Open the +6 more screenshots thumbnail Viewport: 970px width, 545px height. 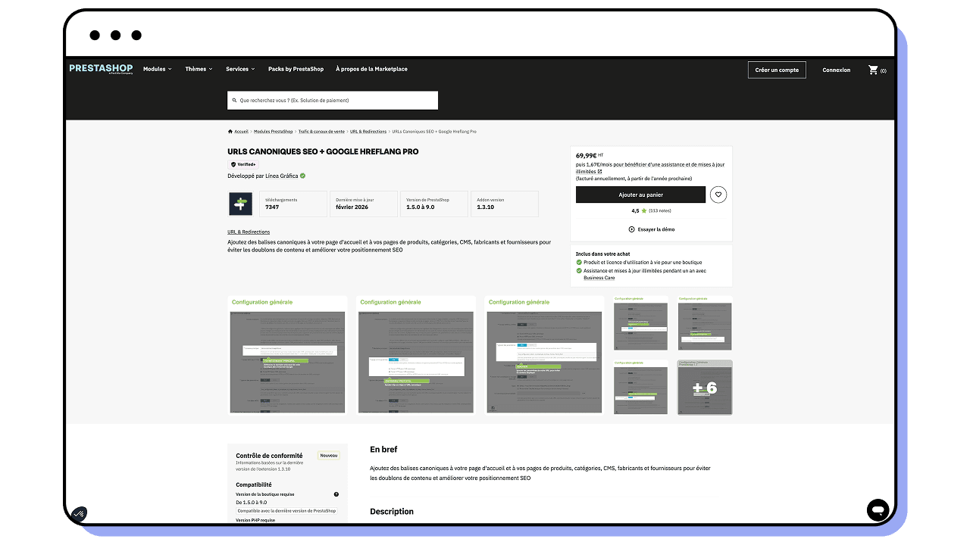click(705, 388)
